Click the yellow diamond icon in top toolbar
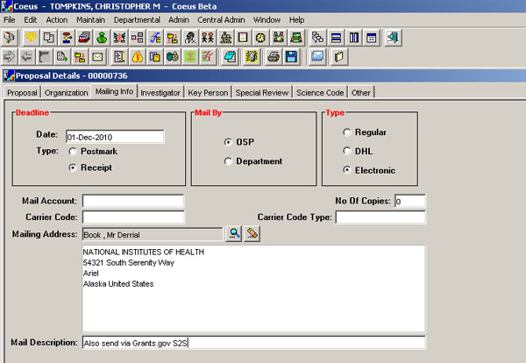The image size is (526, 363). [x=32, y=38]
